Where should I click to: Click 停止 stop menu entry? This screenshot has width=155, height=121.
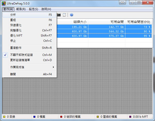[29, 41]
